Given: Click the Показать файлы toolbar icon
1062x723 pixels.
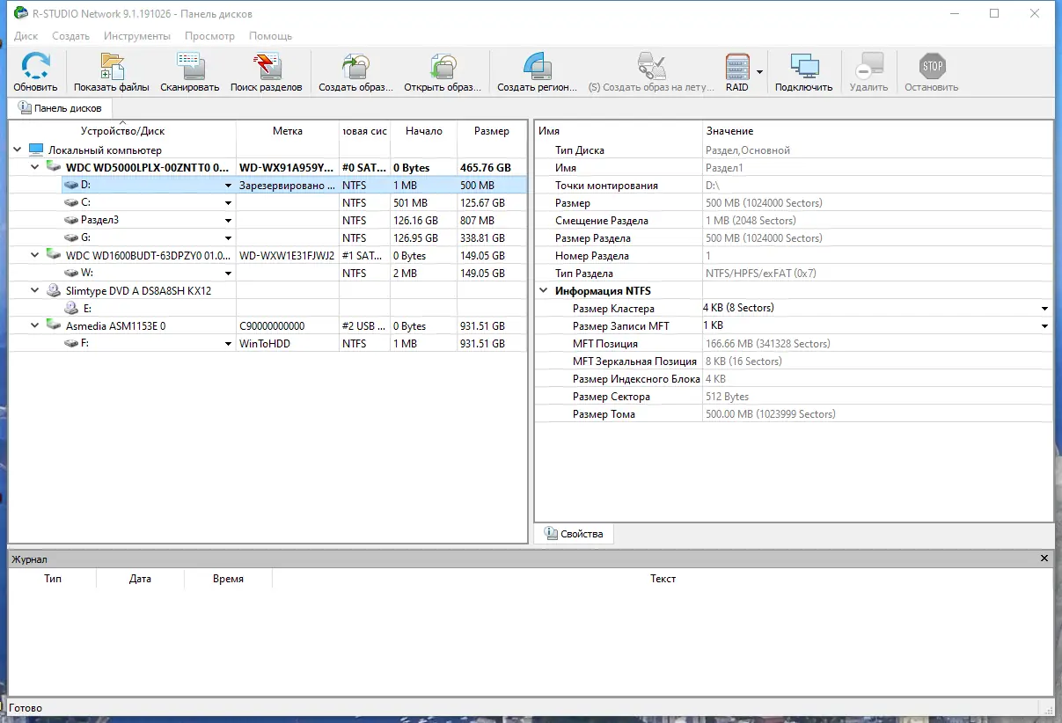Looking at the screenshot, I should pos(111,66).
